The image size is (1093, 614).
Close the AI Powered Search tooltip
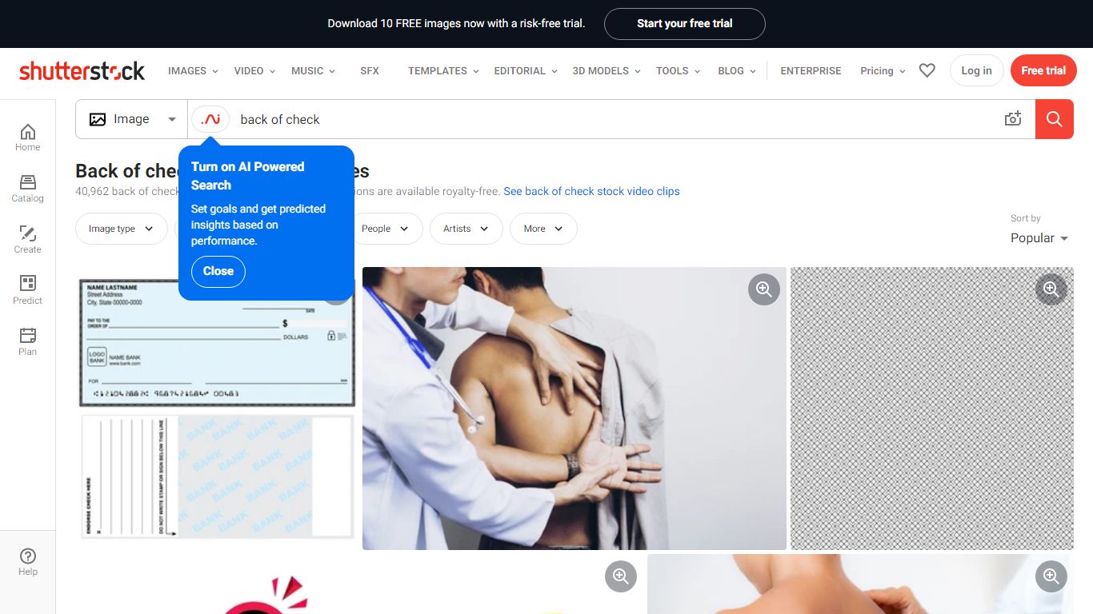(x=218, y=271)
